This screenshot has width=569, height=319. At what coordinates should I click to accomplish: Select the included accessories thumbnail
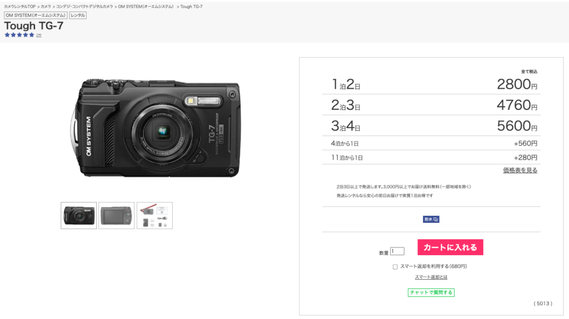(154, 216)
